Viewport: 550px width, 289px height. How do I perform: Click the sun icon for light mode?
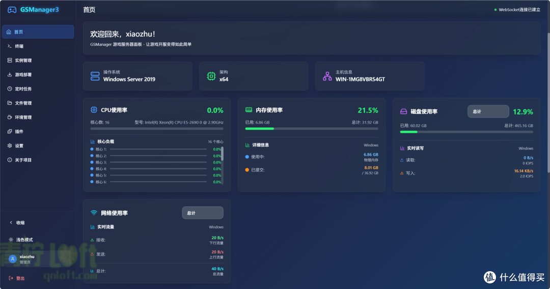click(11, 240)
